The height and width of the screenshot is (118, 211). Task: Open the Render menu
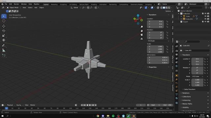tap(16, 4)
